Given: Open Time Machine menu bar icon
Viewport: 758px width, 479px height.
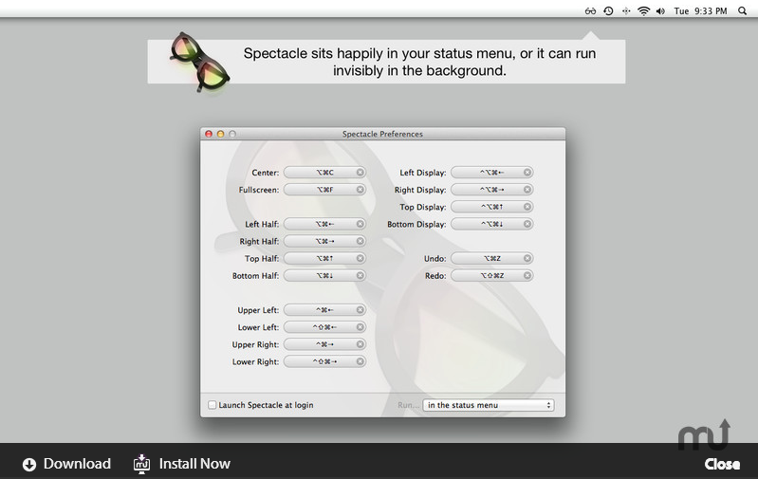Looking at the screenshot, I should tap(609, 11).
